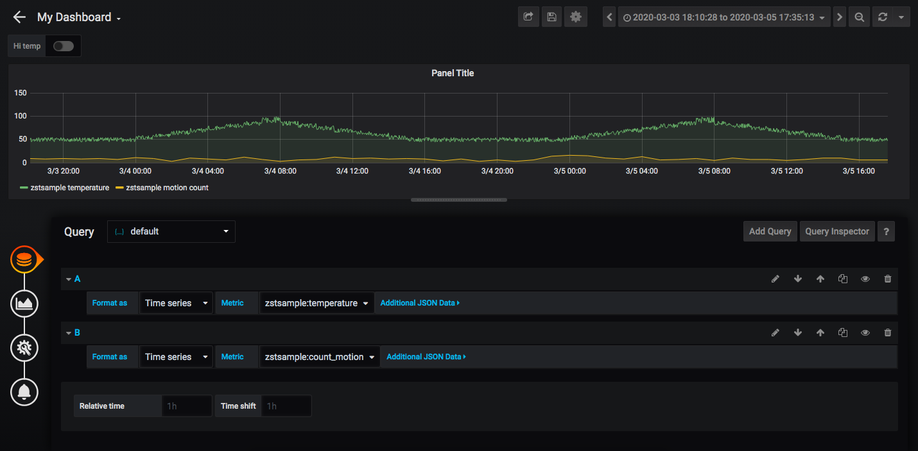The height and width of the screenshot is (451, 918).
Task: Toggle zstsample motion count legend series
Action: click(x=168, y=188)
